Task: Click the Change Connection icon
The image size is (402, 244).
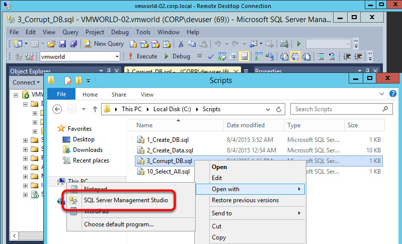Action: (x=29, y=56)
